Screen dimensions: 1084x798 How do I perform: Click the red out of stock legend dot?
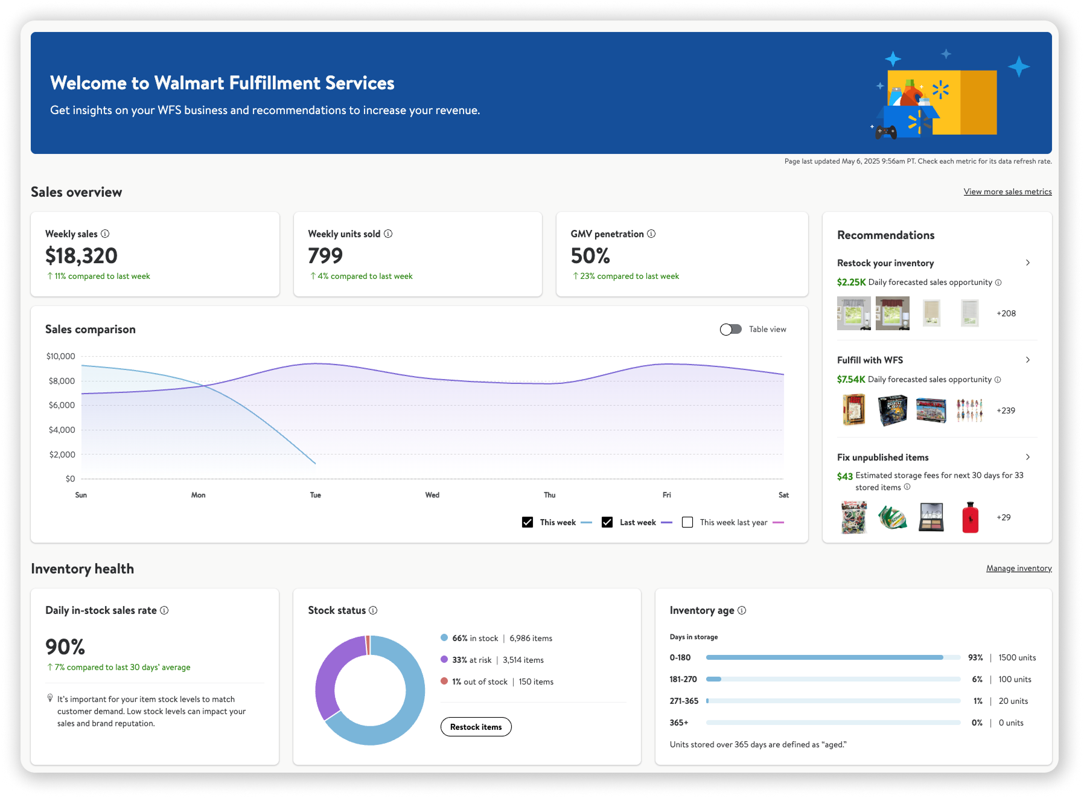click(x=444, y=681)
